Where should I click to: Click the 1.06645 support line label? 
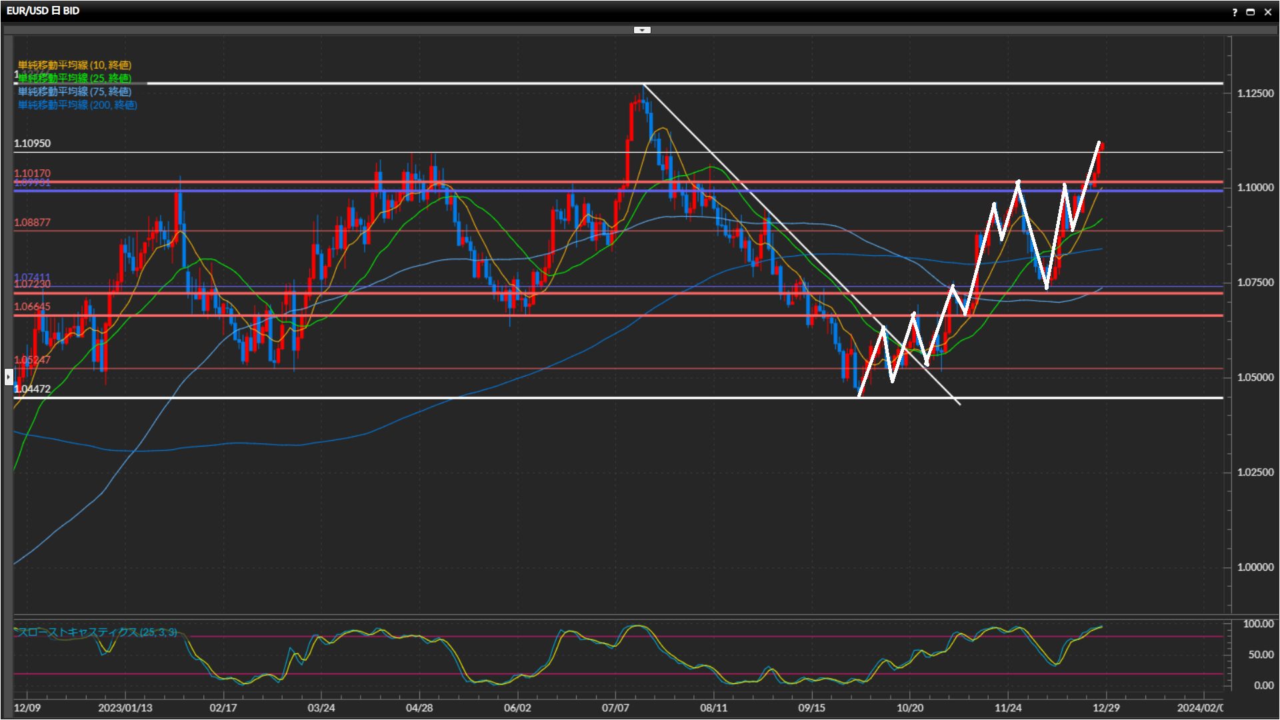(32, 307)
